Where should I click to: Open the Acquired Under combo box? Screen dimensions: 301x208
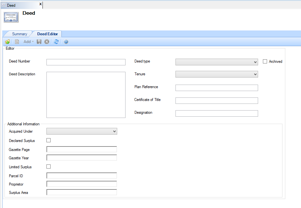[x=82, y=131]
